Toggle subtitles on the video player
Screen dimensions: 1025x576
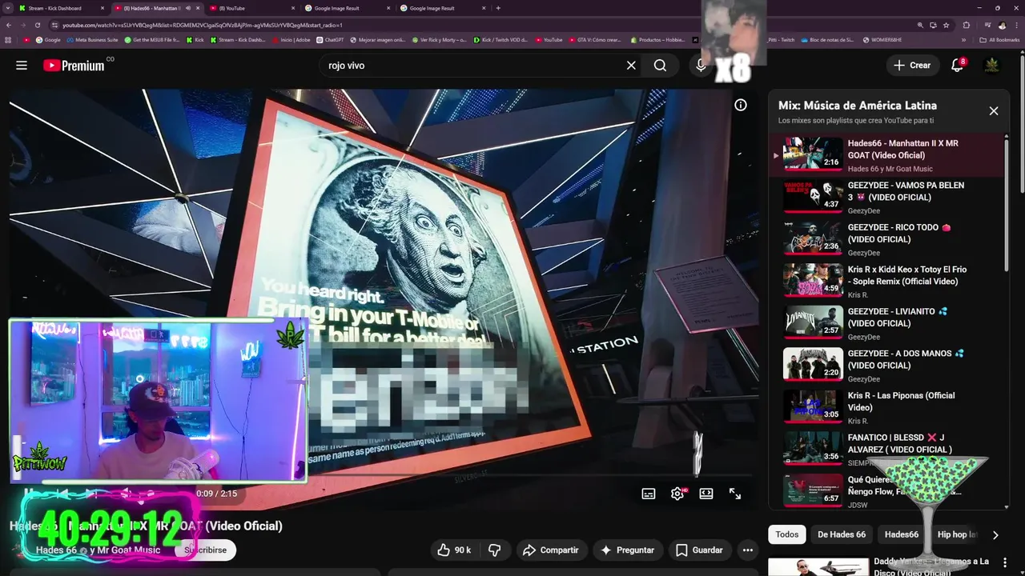(649, 494)
